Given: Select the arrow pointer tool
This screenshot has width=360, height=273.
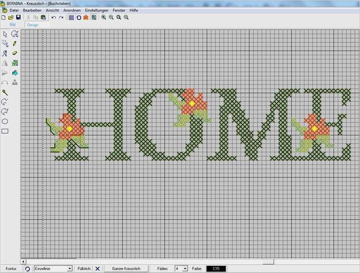Looking at the screenshot, I should (5, 34).
